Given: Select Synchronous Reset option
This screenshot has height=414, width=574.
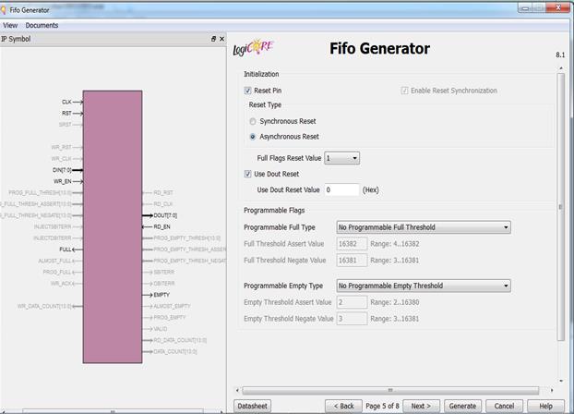Looking at the screenshot, I should point(253,121).
